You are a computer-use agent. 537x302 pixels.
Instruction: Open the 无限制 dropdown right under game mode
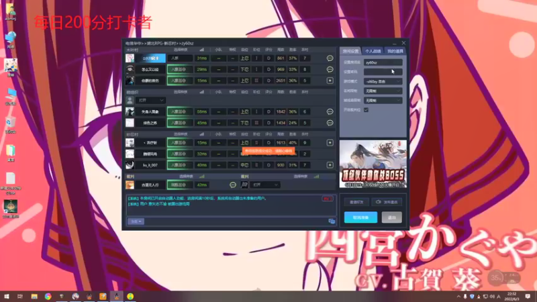(383, 91)
